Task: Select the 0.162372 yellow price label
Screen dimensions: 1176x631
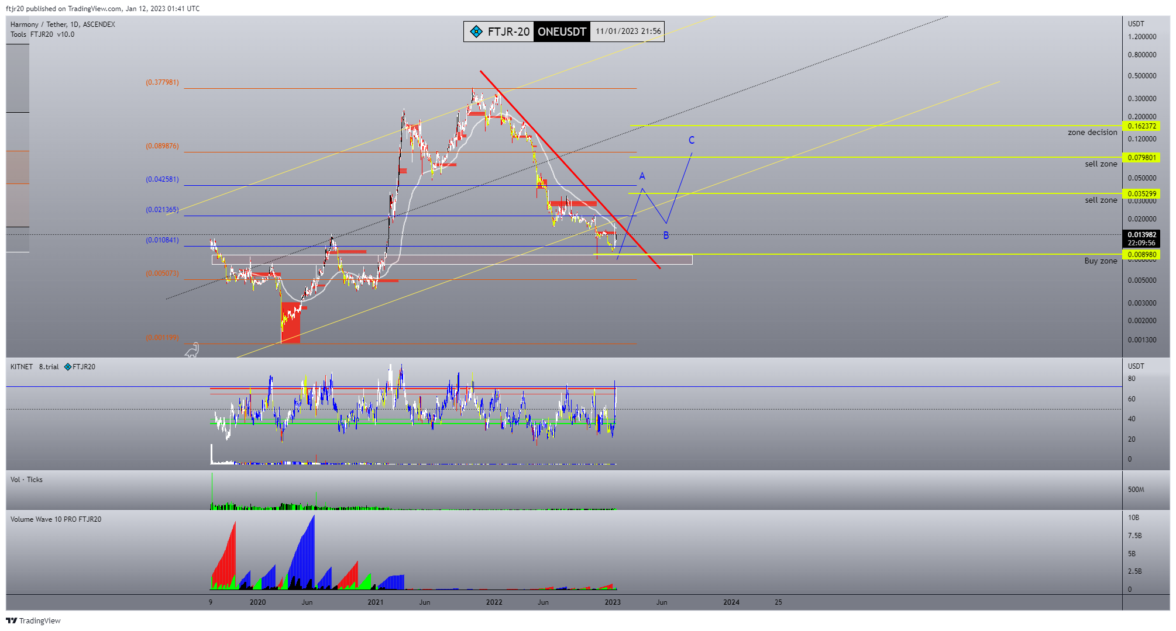Action: click(1141, 126)
